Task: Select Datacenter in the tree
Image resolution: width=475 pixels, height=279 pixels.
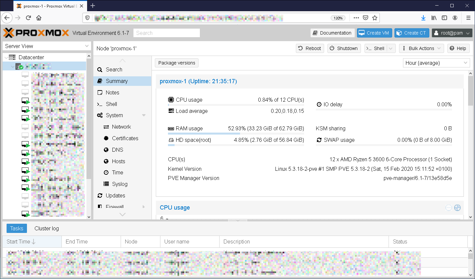Action: 31,57
